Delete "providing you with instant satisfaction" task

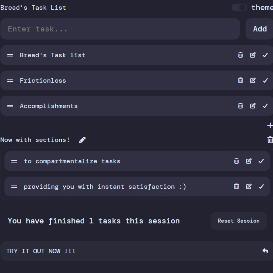tap(236, 187)
